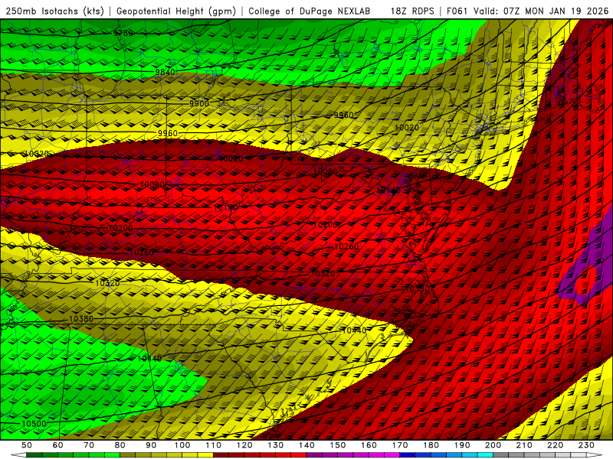Select the 120 value on the color scale
The width and height of the screenshot is (613, 459).
(x=244, y=445)
